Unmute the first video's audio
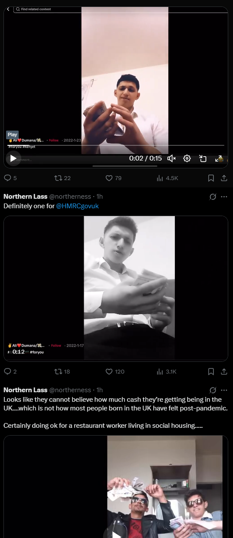Image resolution: width=233 pixels, height=538 pixels. [171, 158]
